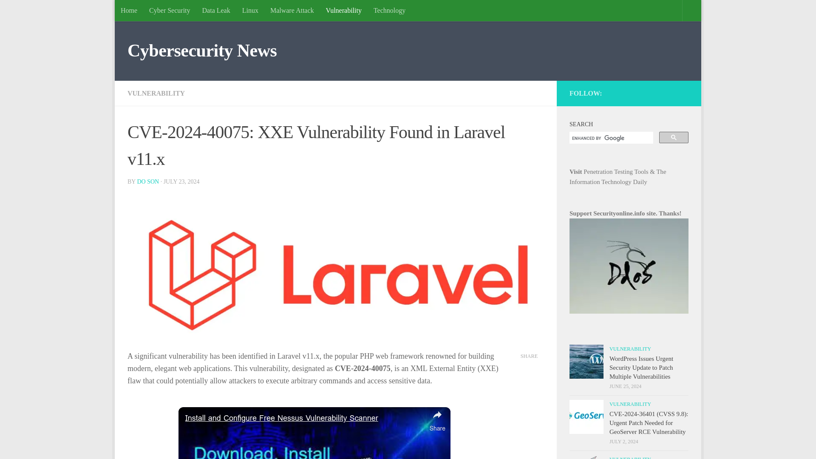Expand the Data Leak navigation item

(216, 10)
